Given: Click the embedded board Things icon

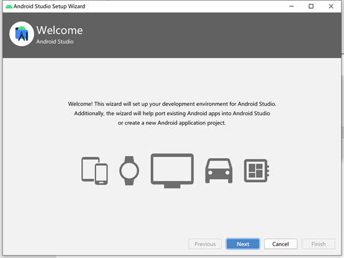Looking at the screenshot, I should click(x=256, y=170).
